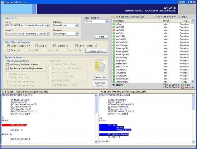This screenshot has width=197, height=149.
Task: Click the Close button
Action: click(102, 37)
